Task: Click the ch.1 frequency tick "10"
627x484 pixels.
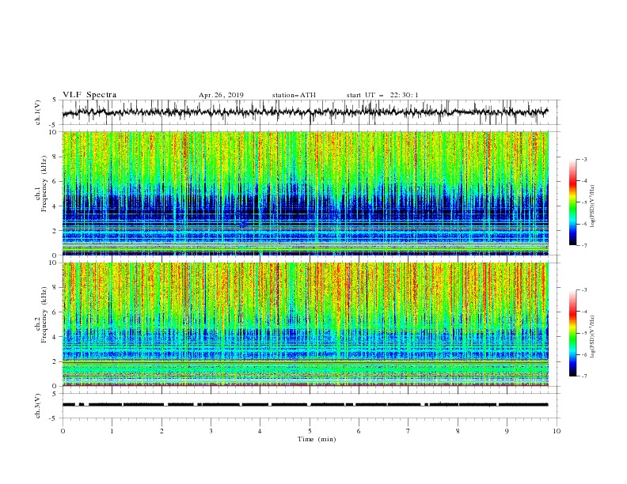Action: (53, 132)
